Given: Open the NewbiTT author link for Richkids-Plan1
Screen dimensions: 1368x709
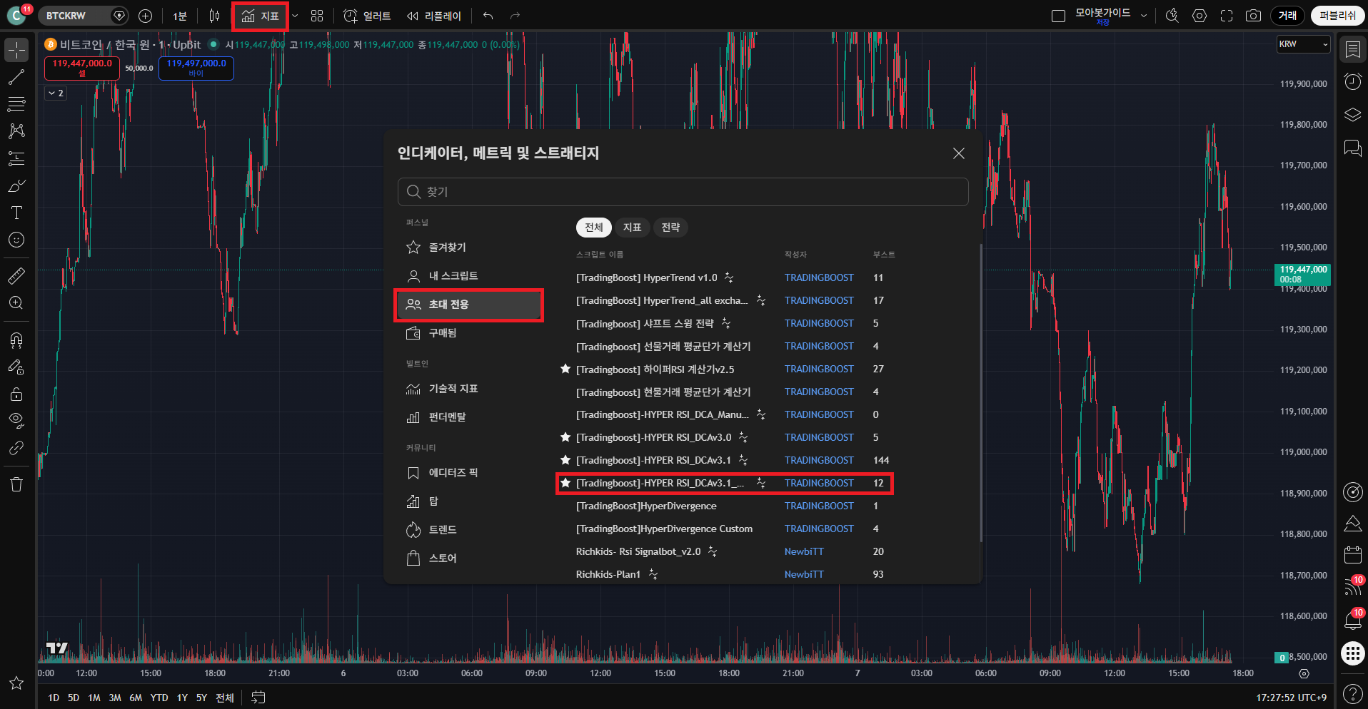Looking at the screenshot, I should (x=804, y=574).
